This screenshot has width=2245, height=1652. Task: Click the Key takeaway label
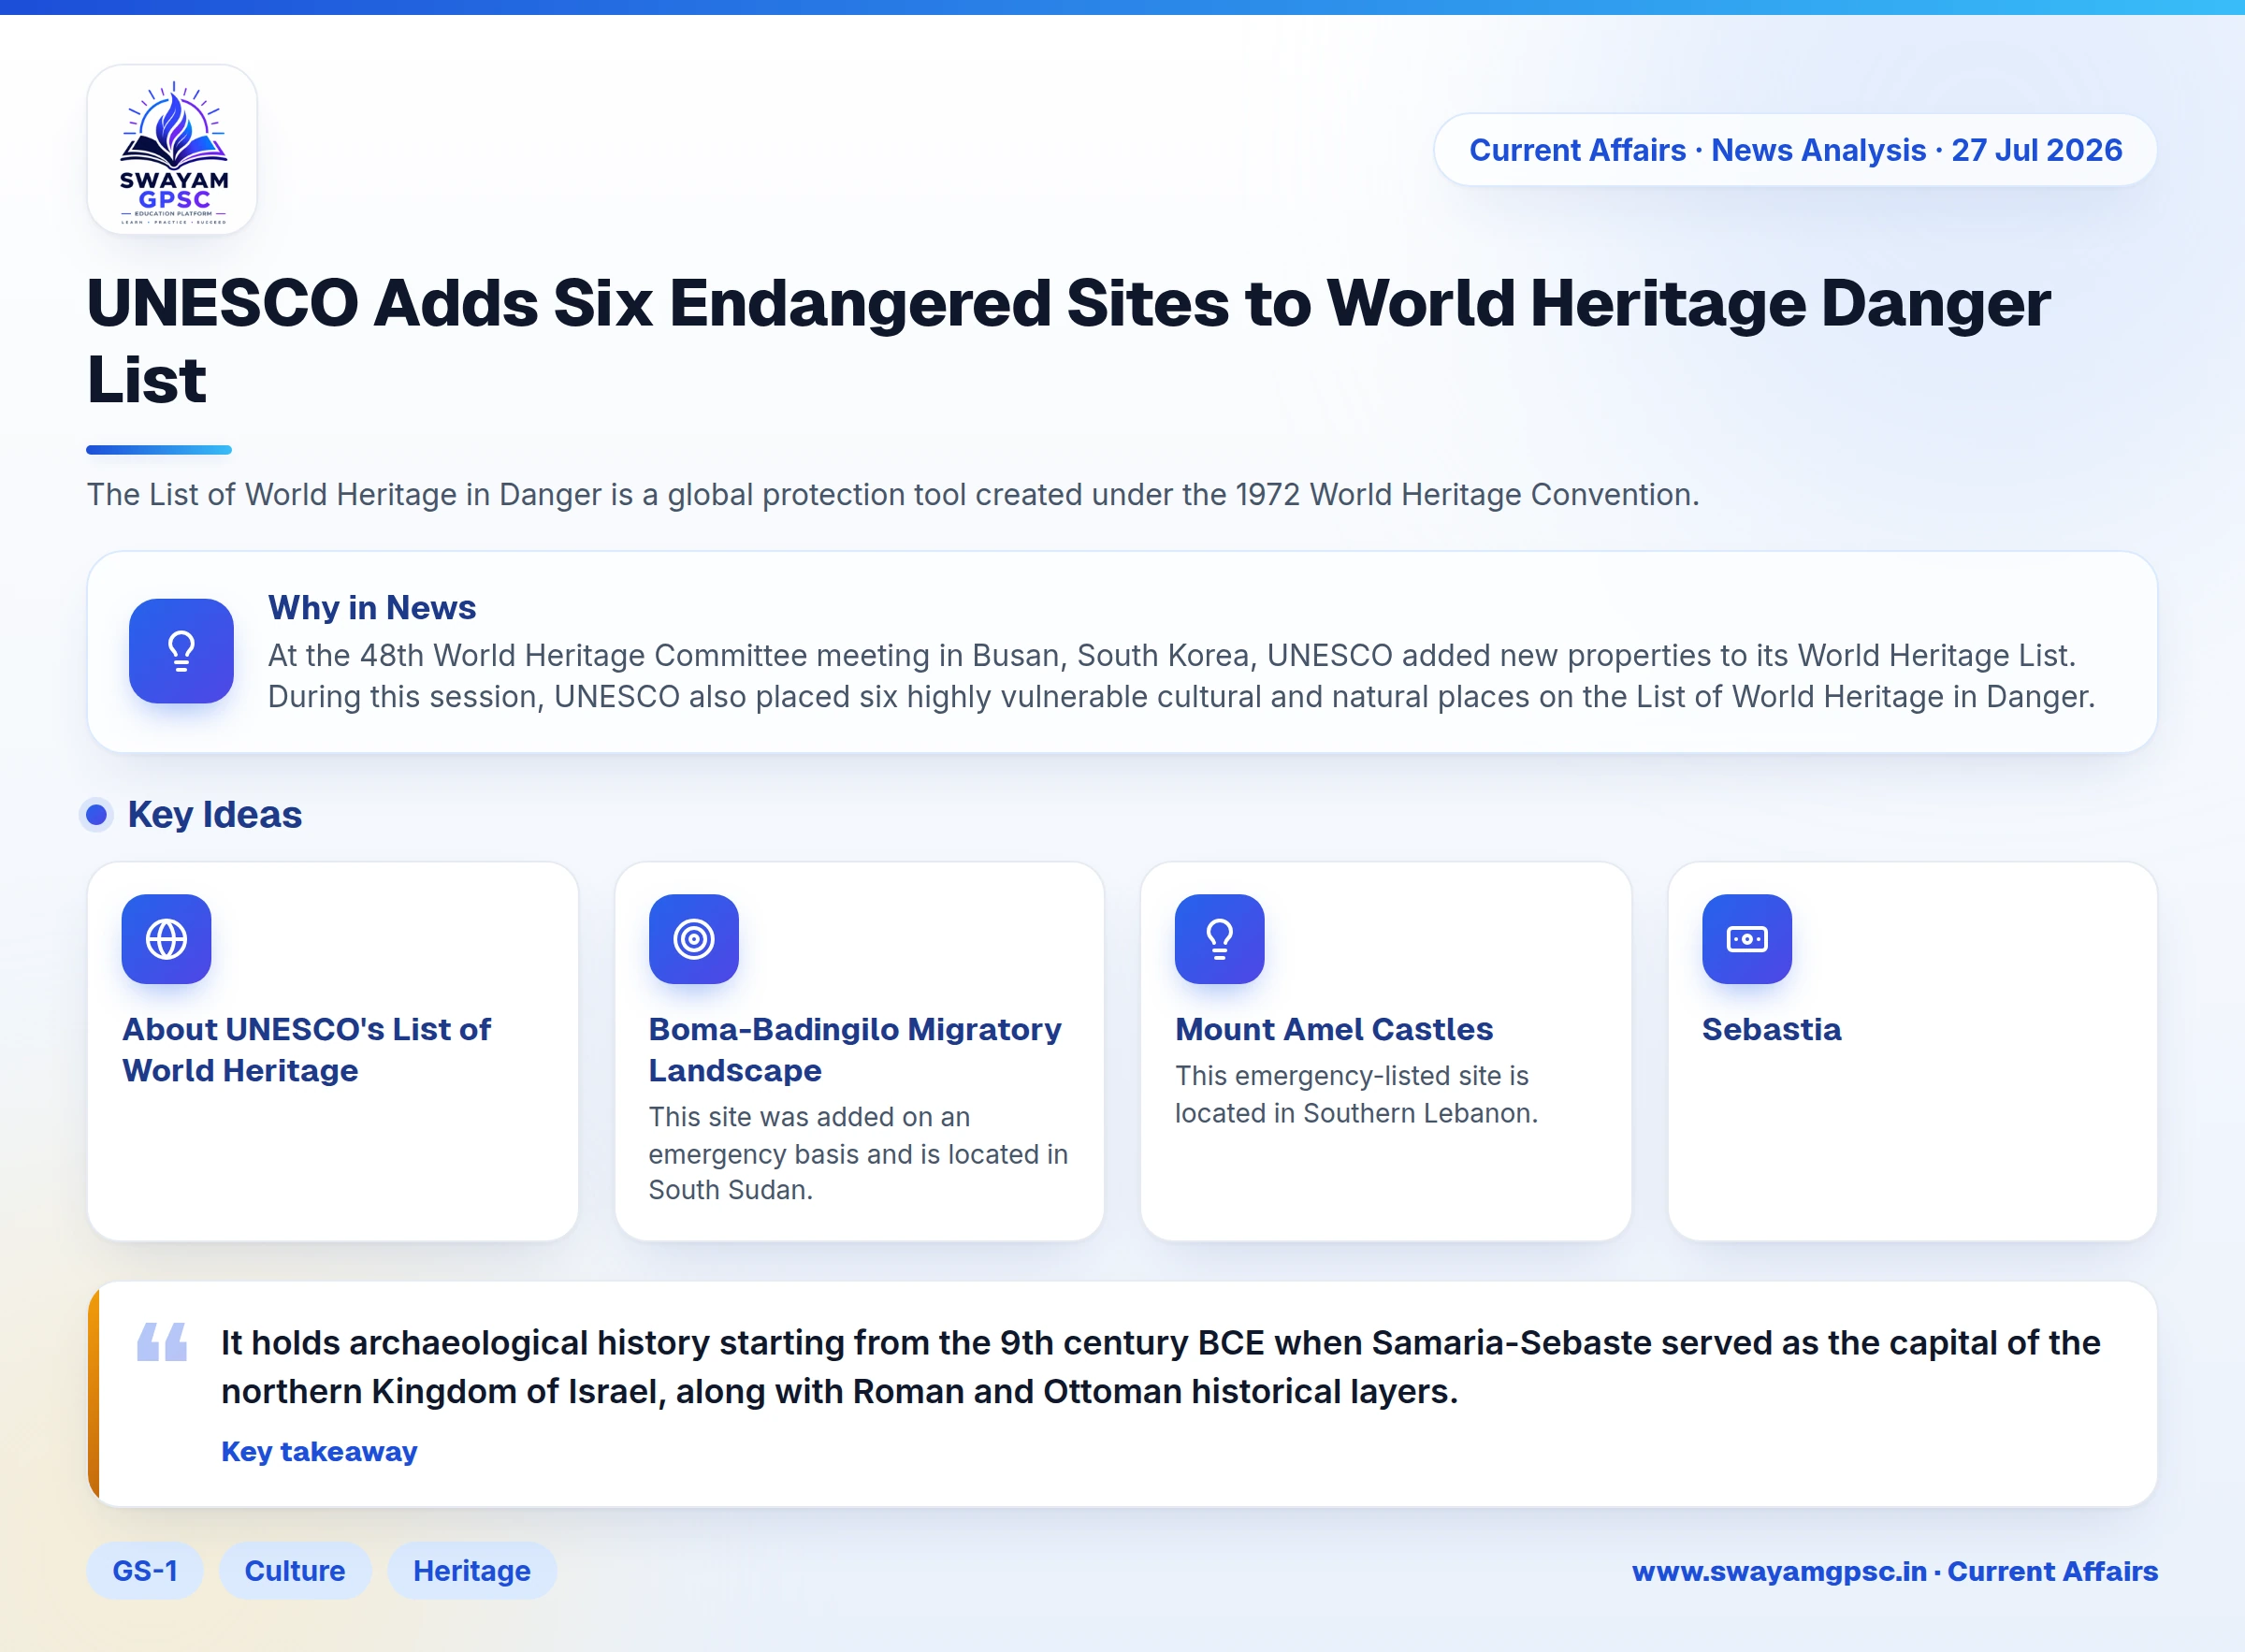(x=319, y=1451)
